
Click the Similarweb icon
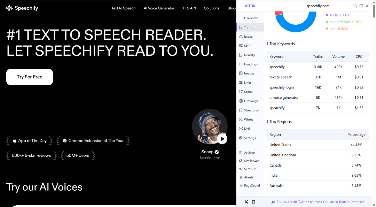(241, 161)
